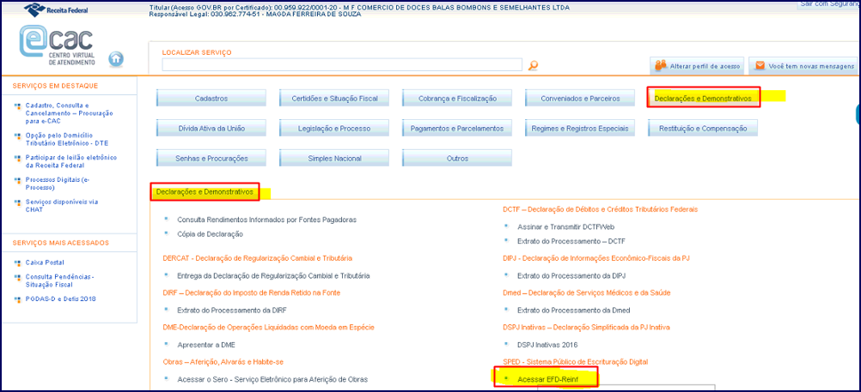Open Extrato do Processamento da Dmed

pyautogui.click(x=573, y=310)
